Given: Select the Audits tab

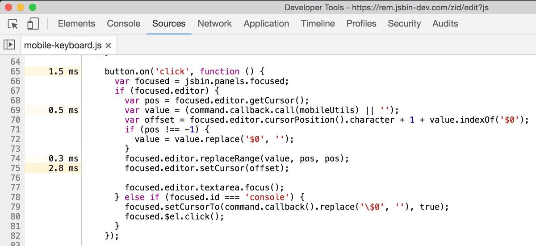Looking at the screenshot, I should coord(445,24).
